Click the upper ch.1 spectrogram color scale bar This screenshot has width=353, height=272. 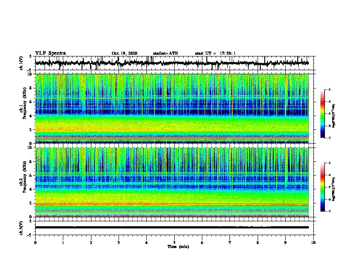(322, 114)
